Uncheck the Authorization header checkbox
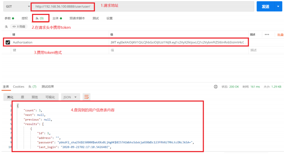 (8, 42)
